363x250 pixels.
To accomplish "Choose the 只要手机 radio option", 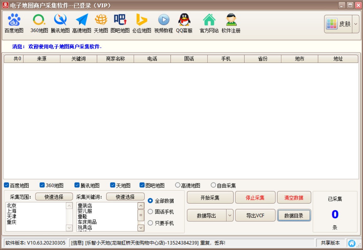I will point(150,223).
